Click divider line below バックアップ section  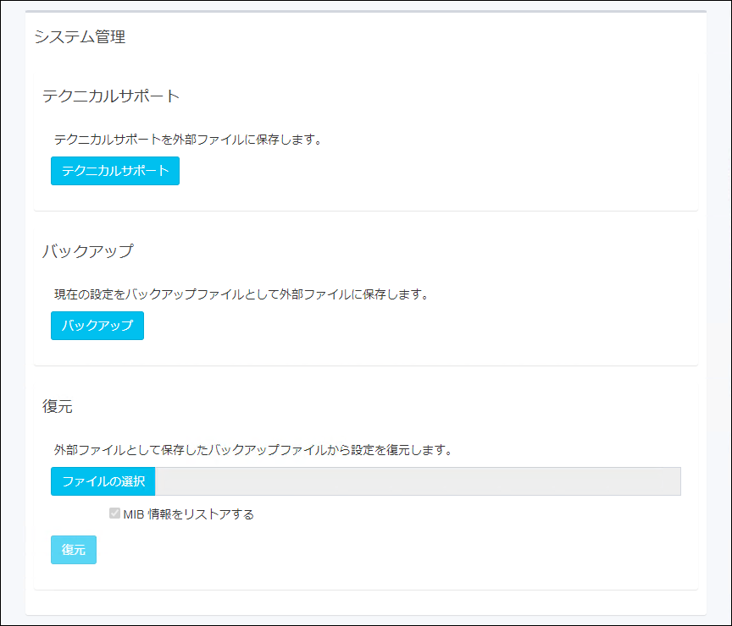(x=365, y=365)
